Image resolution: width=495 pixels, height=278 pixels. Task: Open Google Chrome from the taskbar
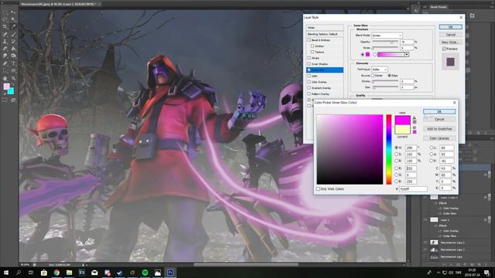pyautogui.click(x=56, y=273)
